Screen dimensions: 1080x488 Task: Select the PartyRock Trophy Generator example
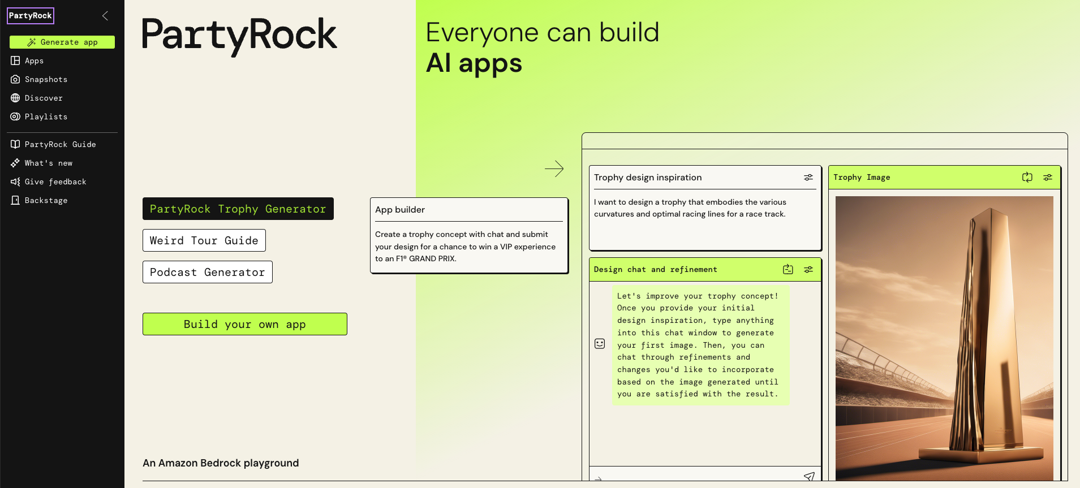tap(238, 209)
